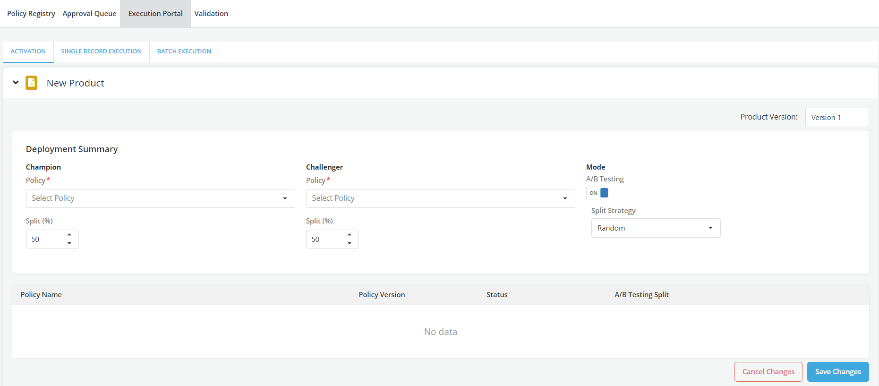Viewport: 879px width, 386px height.
Task: Increase the Challenger split percentage up arrow
Action: 350,235
